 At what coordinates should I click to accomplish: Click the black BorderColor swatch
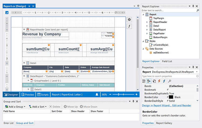(171, 97)
